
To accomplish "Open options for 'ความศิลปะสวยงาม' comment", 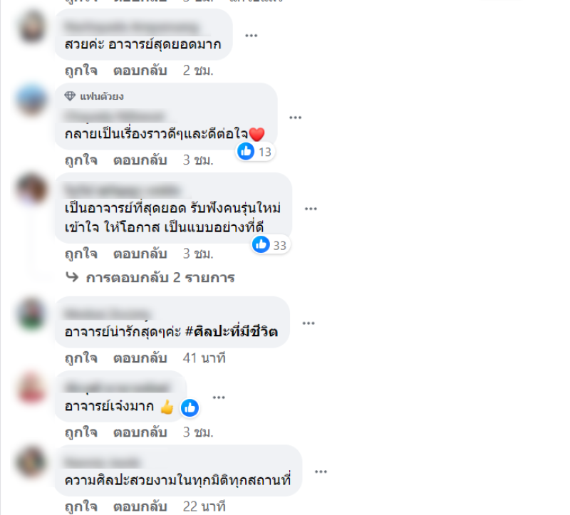I will point(321,472).
